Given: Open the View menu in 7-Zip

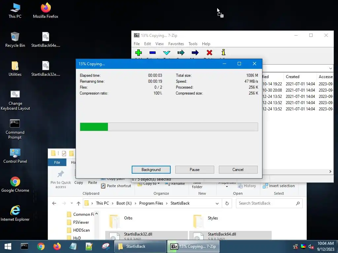Looking at the screenshot, I should pos(159,44).
